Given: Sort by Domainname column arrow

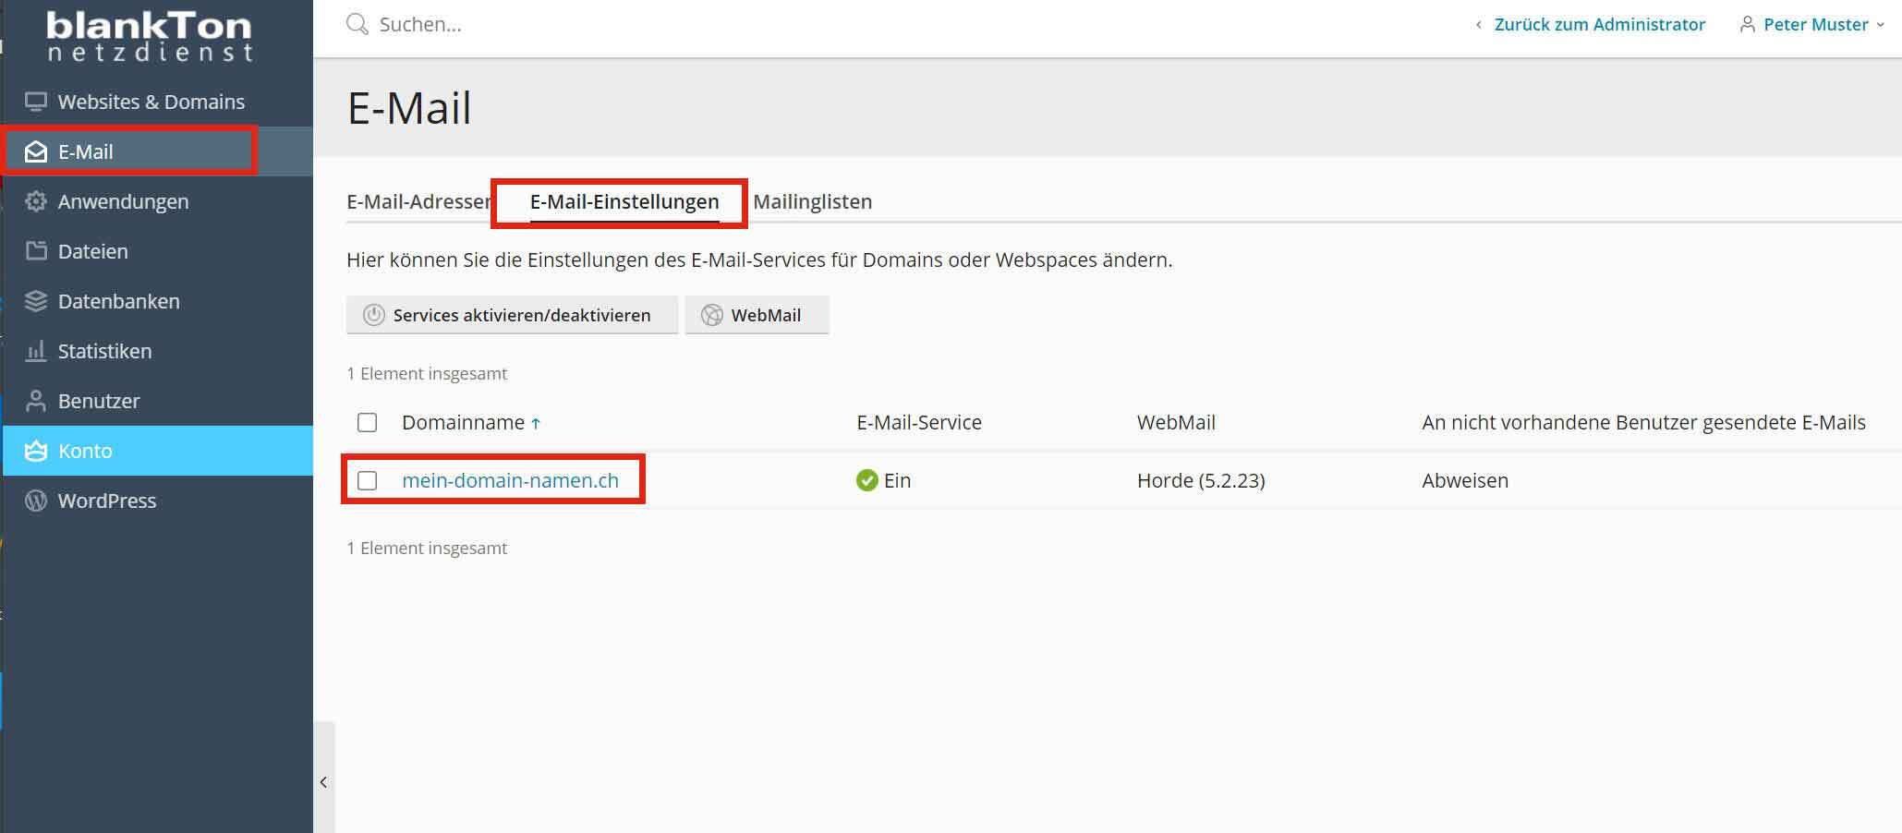Looking at the screenshot, I should point(536,423).
